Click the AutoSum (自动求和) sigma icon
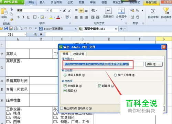The width and height of the screenshot is (172, 124). (x=153, y=11)
